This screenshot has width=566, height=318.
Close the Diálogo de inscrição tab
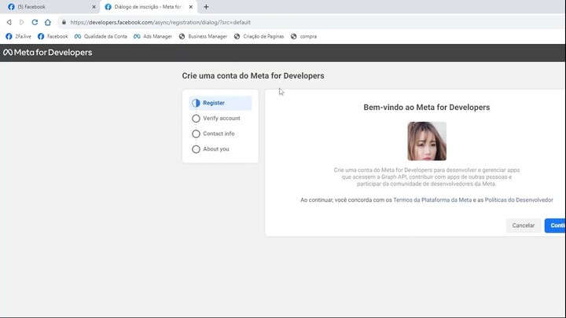(x=190, y=7)
